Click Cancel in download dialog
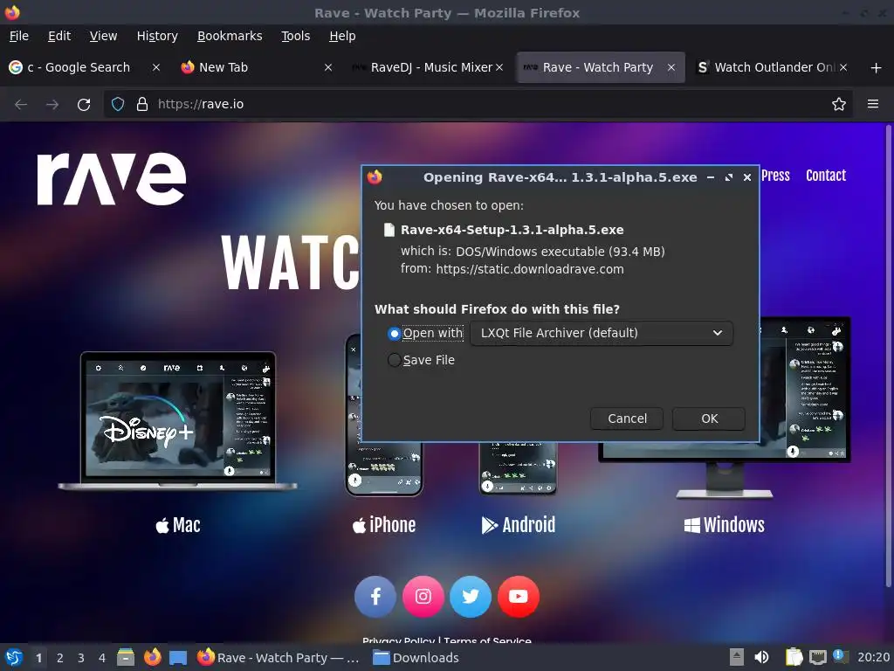Viewport: 894px width, 671px height. (627, 419)
